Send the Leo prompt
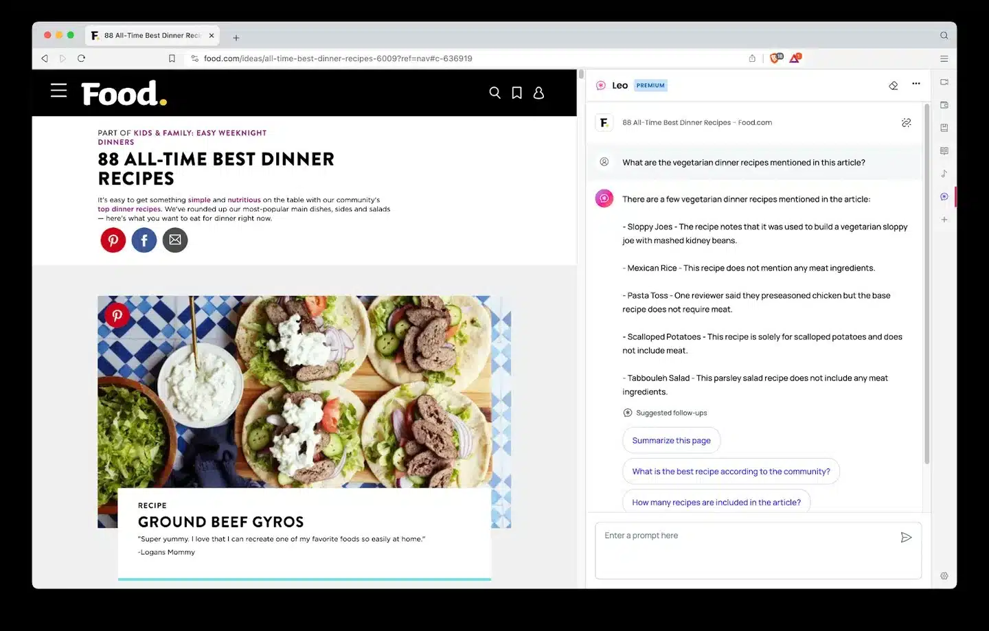 click(906, 537)
